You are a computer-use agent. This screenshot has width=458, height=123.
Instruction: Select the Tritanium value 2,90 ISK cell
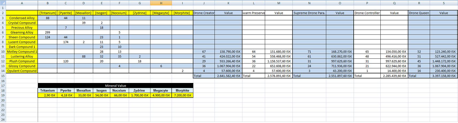(48, 95)
